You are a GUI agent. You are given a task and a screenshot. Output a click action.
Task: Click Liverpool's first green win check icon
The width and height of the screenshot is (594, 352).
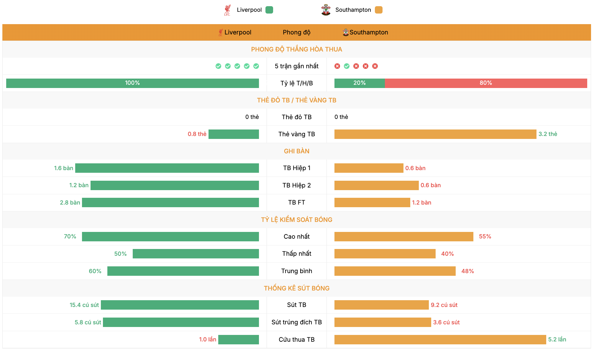coord(218,66)
